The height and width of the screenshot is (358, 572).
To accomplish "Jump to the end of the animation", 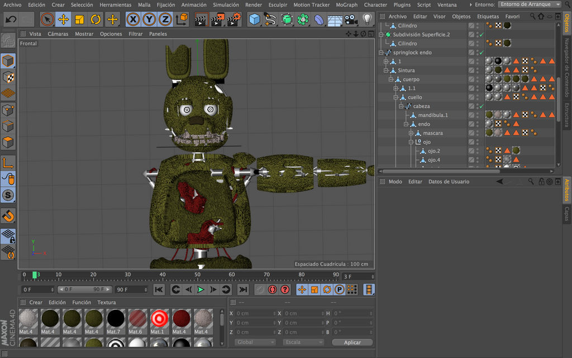I will point(242,290).
